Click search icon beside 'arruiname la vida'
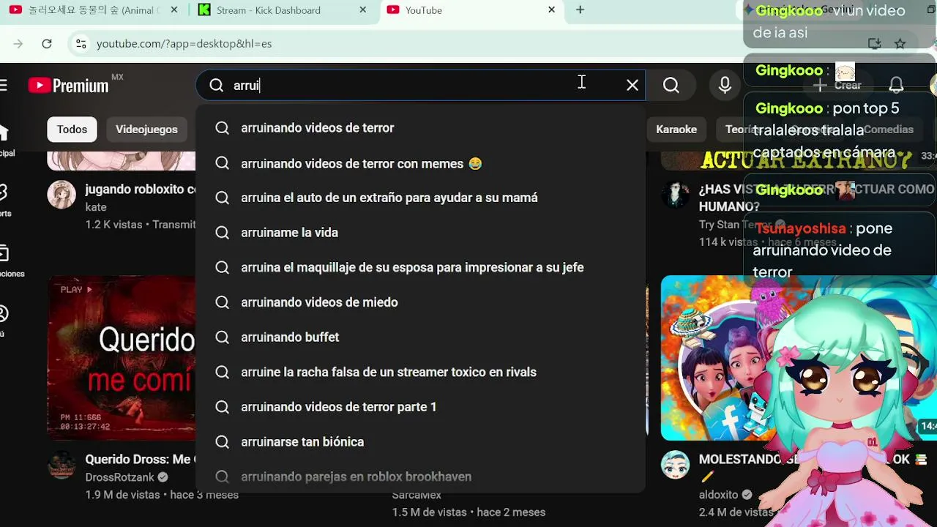937x527 pixels. click(223, 233)
